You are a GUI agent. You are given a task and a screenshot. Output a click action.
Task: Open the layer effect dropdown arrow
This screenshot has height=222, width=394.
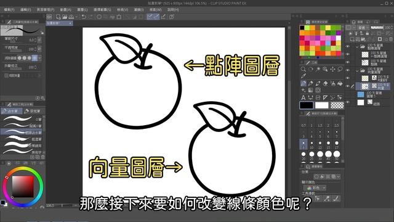click(x=339, y=177)
